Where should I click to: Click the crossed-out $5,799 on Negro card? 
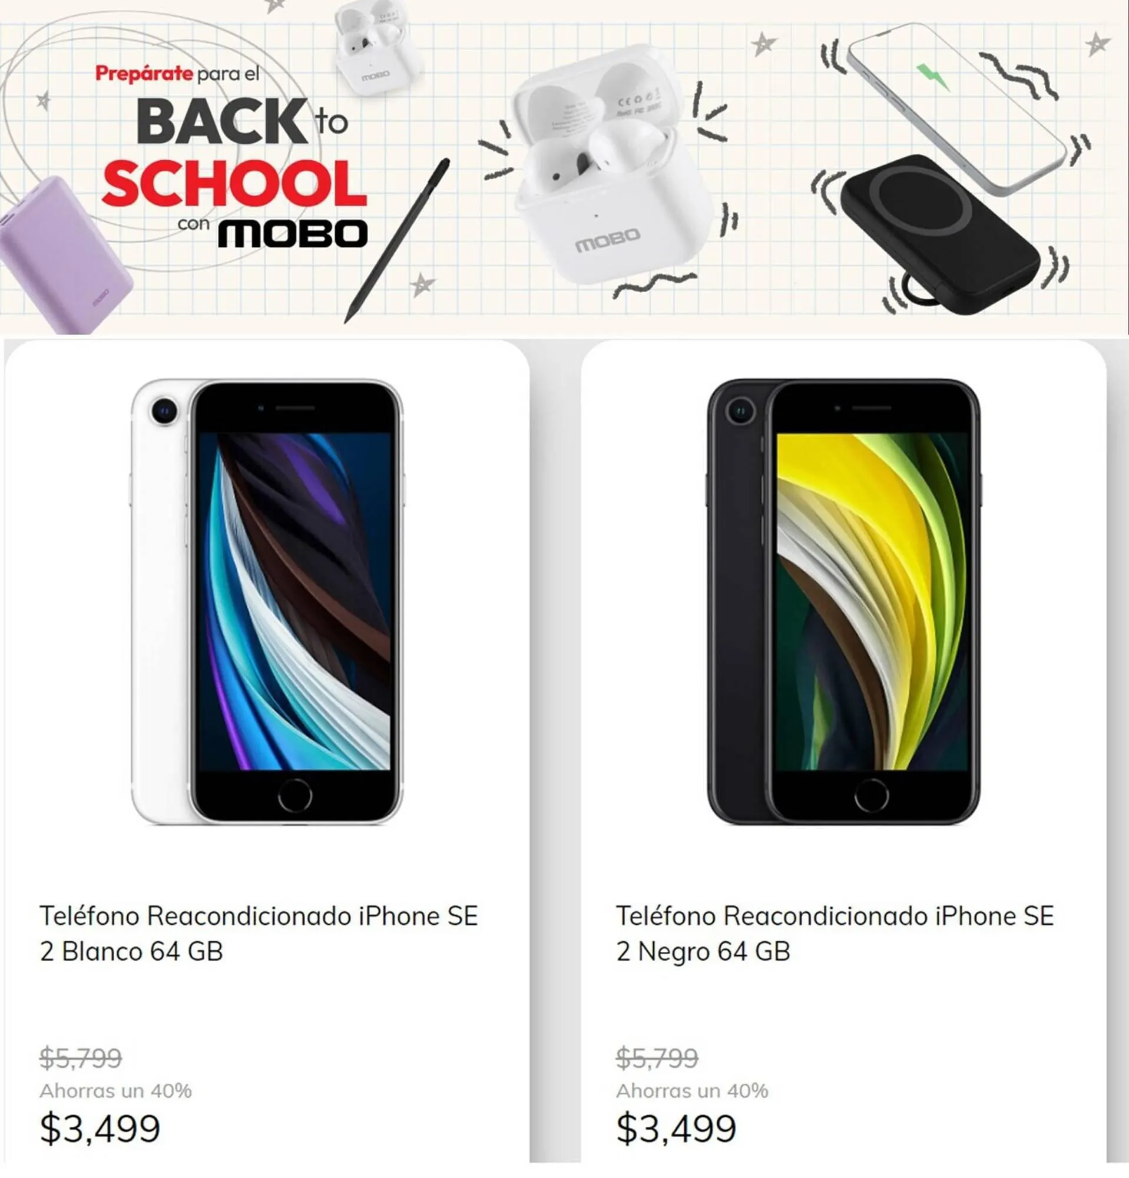(657, 1058)
